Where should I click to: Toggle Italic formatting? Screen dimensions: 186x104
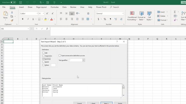click(28, 19)
